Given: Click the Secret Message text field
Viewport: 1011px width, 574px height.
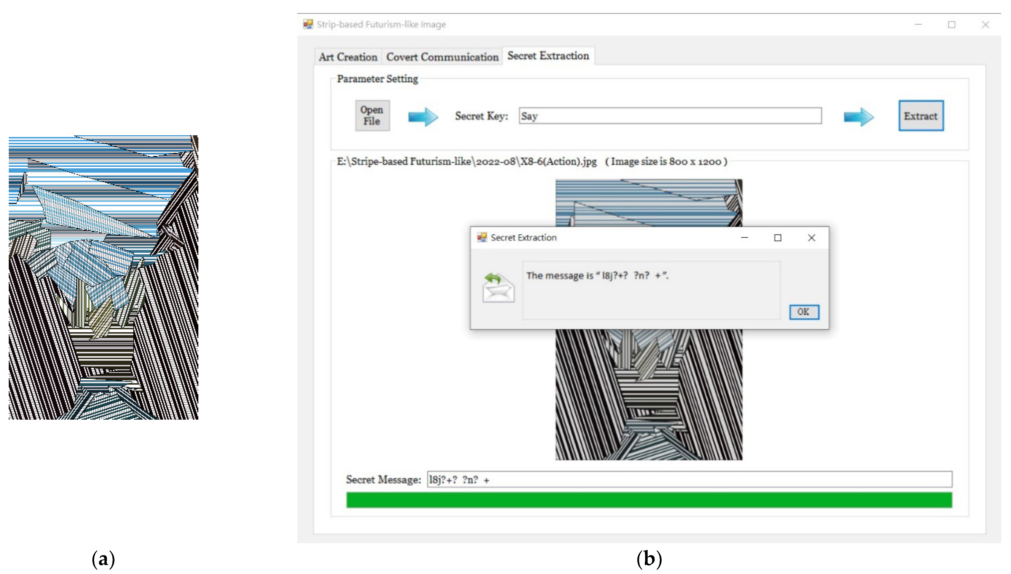Looking at the screenshot, I should [689, 480].
